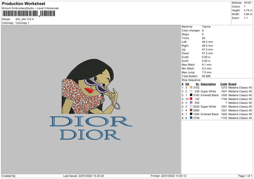Select "Emerald Black" description in stop row 8
This screenshot has width=254, height=179.
pyautogui.click(x=210, y=114)
